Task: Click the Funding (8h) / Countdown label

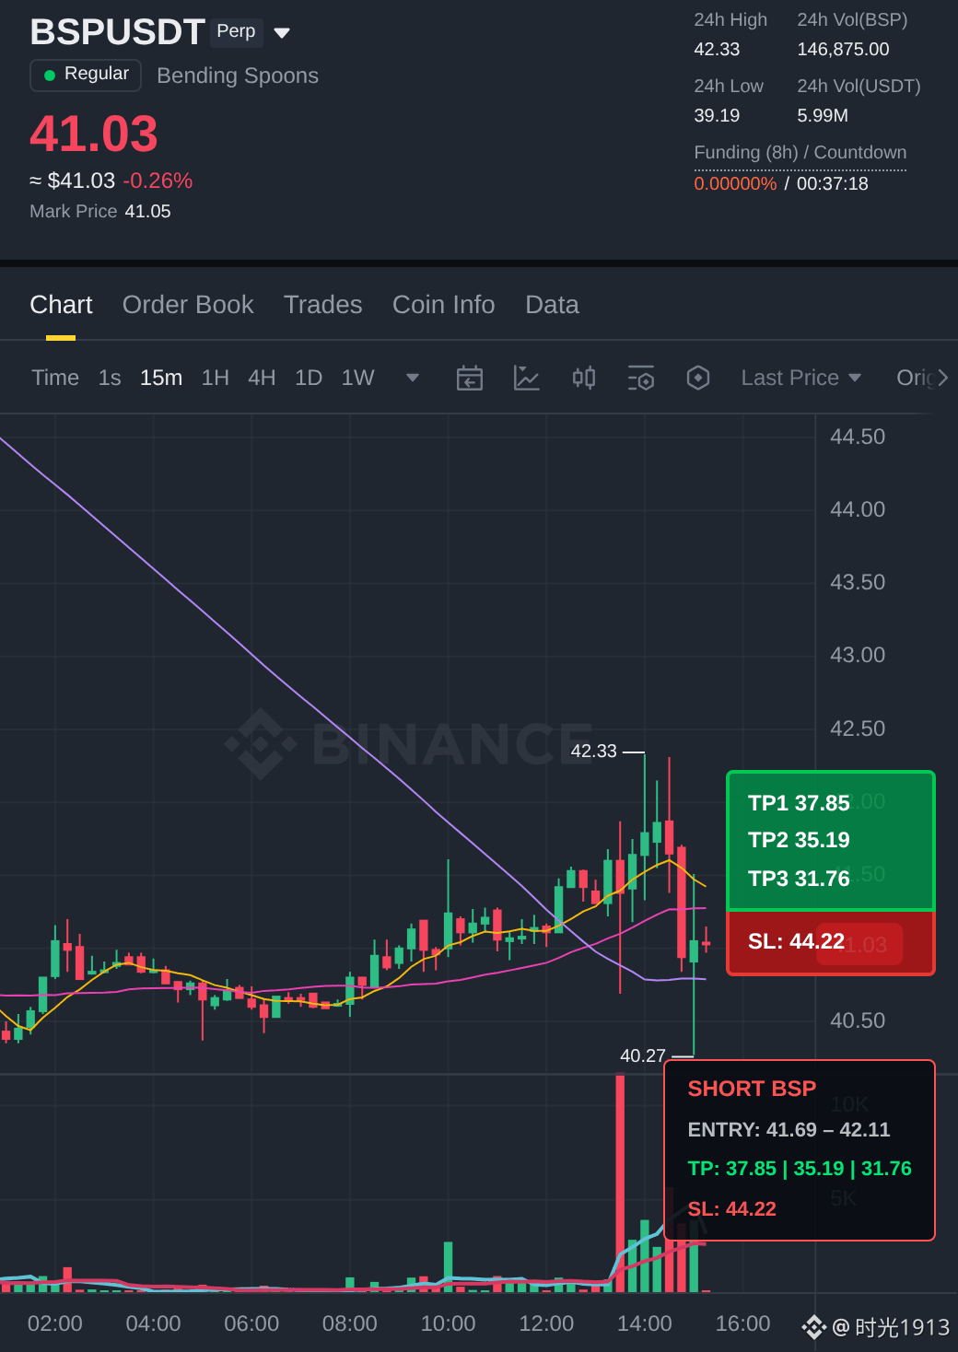Action: coord(800,152)
